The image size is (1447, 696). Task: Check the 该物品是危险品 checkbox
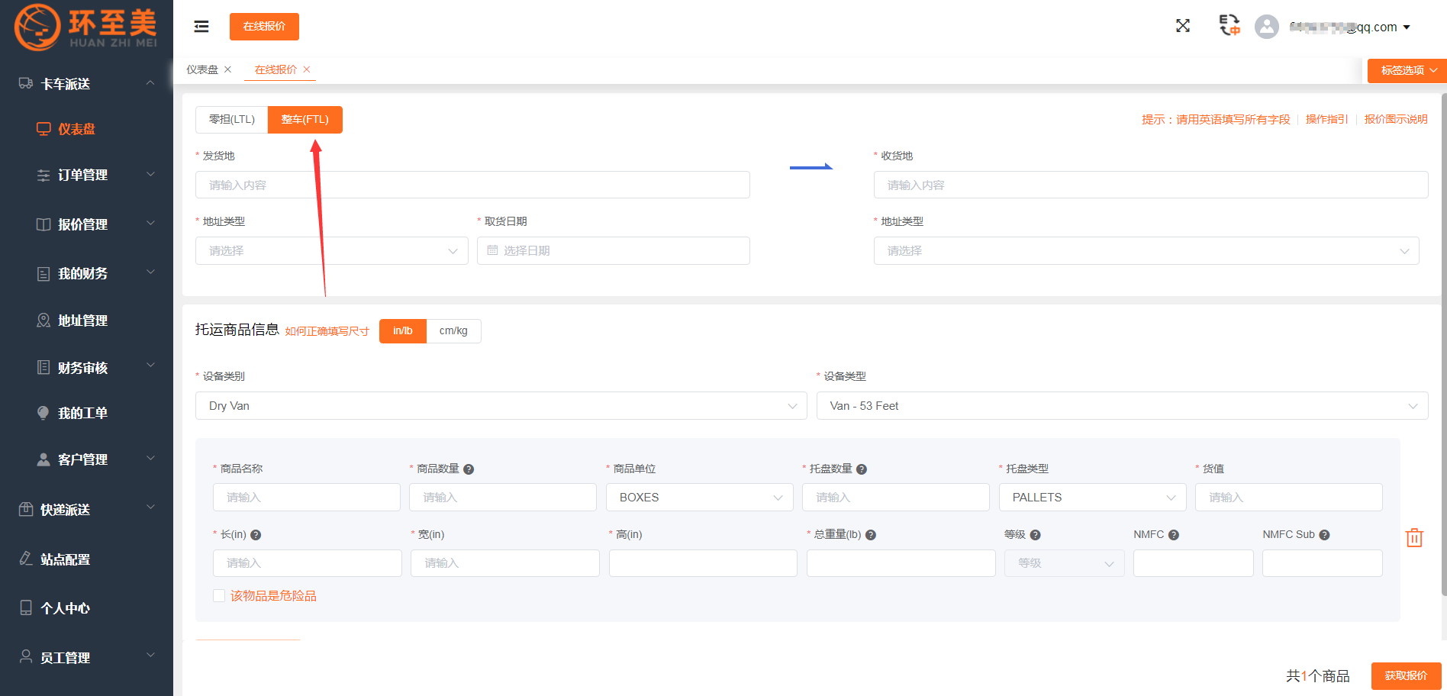[x=219, y=596]
